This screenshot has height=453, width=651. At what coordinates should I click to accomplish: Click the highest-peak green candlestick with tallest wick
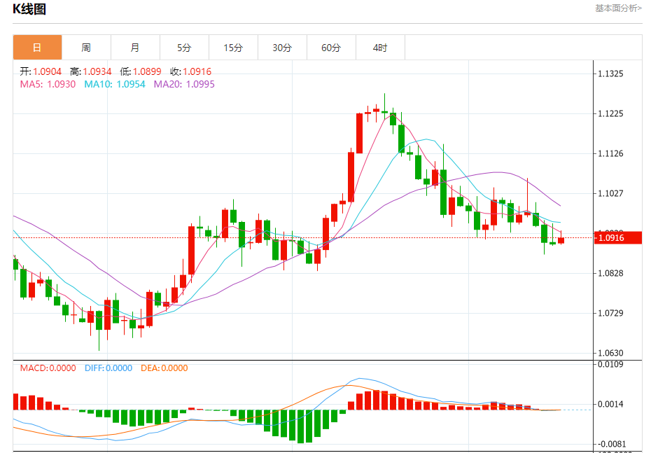pos(384,111)
